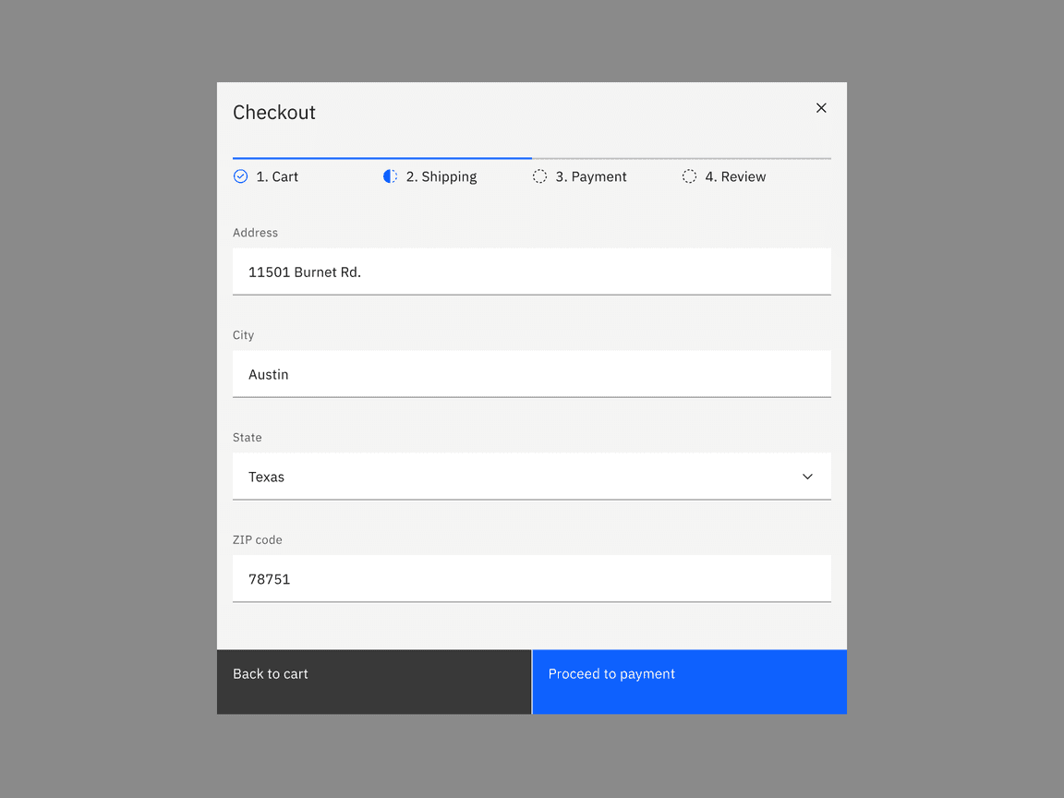Click the dashed circle icon beside Payment
The width and height of the screenshot is (1064, 798).
[x=540, y=175]
